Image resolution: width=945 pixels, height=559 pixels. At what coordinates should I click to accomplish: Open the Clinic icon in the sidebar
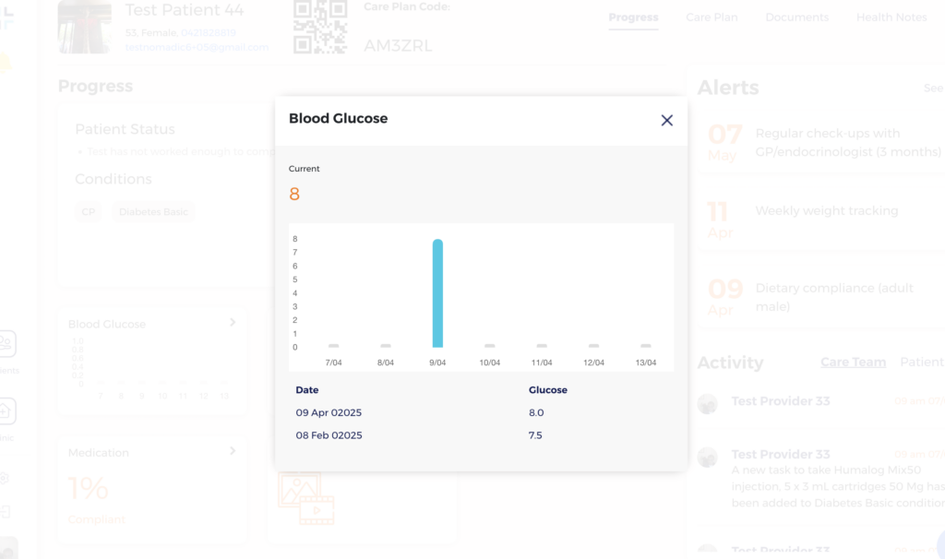(x=6, y=411)
